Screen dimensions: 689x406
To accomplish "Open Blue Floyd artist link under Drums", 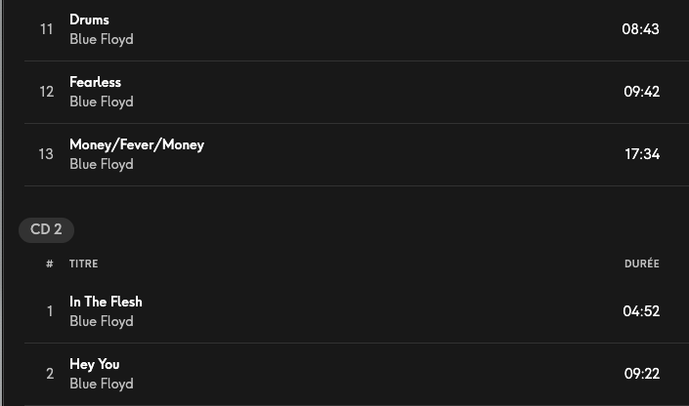I will point(101,39).
